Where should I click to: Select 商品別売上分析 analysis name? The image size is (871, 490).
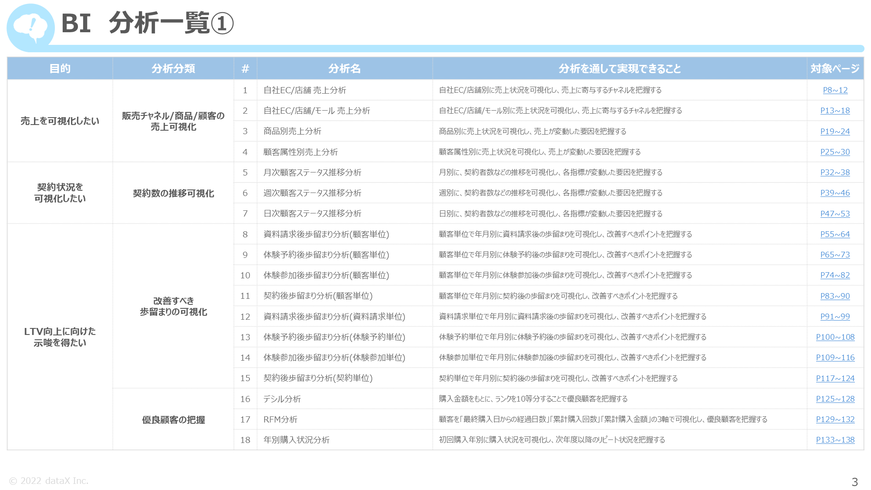292,132
